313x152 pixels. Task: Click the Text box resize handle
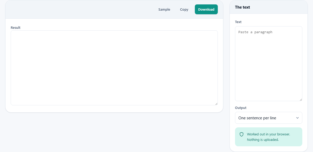coord(301,100)
